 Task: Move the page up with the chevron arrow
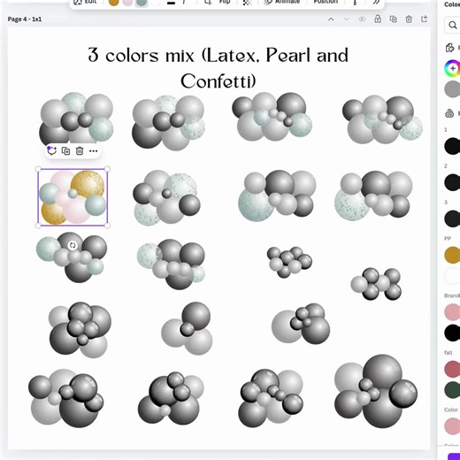coord(331,19)
